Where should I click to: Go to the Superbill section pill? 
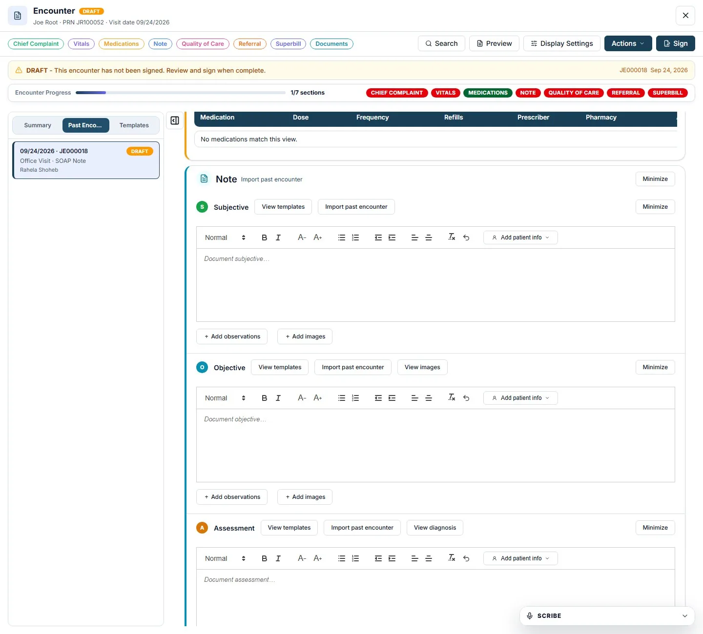click(288, 44)
